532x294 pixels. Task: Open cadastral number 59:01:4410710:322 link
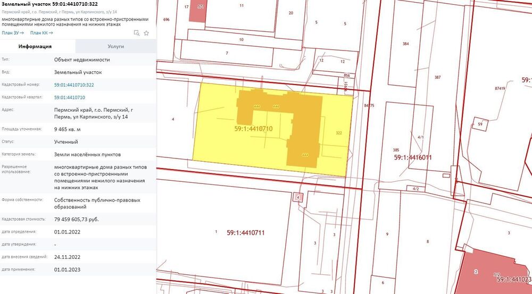pos(74,85)
